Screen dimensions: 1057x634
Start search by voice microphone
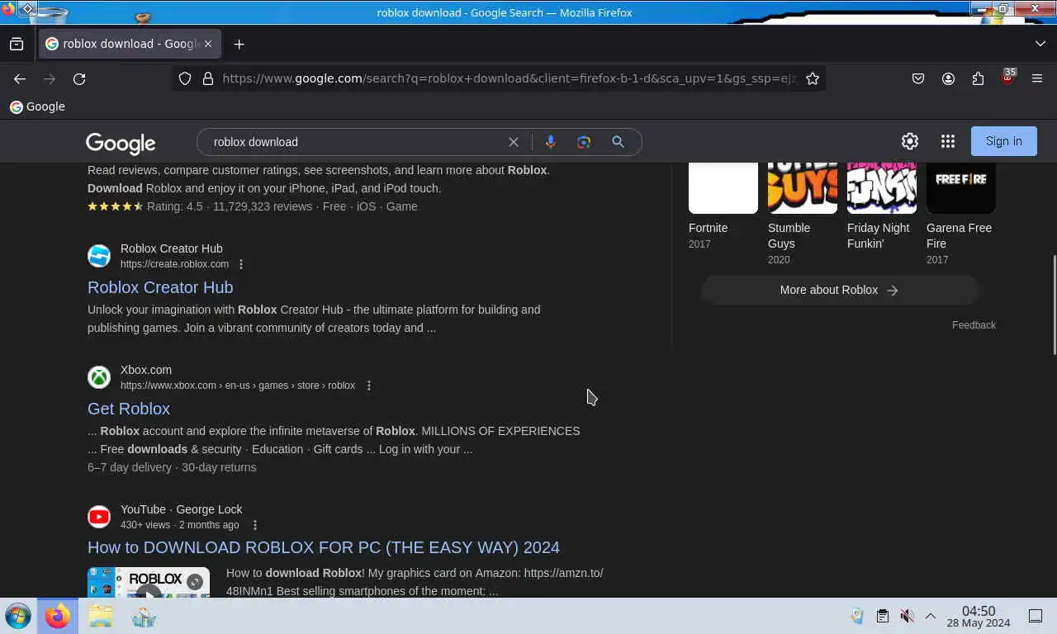[551, 142]
